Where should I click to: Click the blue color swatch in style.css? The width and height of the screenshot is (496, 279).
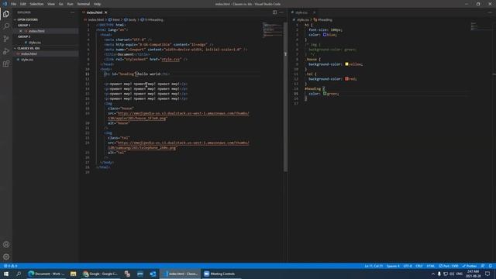pyautogui.click(x=325, y=35)
